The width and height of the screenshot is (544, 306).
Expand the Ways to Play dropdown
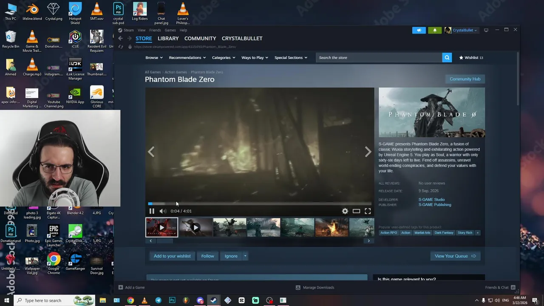pyautogui.click(x=255, y=57)
